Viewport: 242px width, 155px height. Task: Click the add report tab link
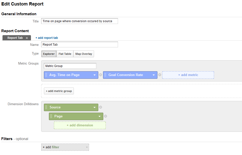(47, 38)
